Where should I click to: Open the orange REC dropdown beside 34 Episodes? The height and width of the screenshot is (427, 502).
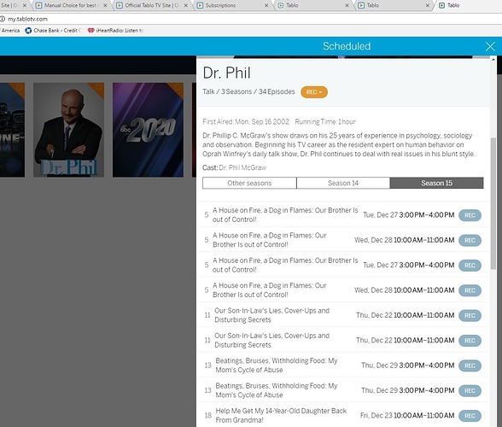pos(314,92)
